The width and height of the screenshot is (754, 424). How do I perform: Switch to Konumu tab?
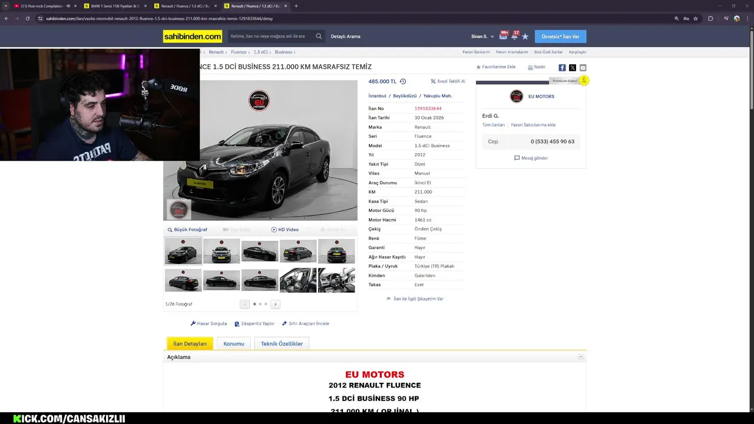[x=234, y=343]
